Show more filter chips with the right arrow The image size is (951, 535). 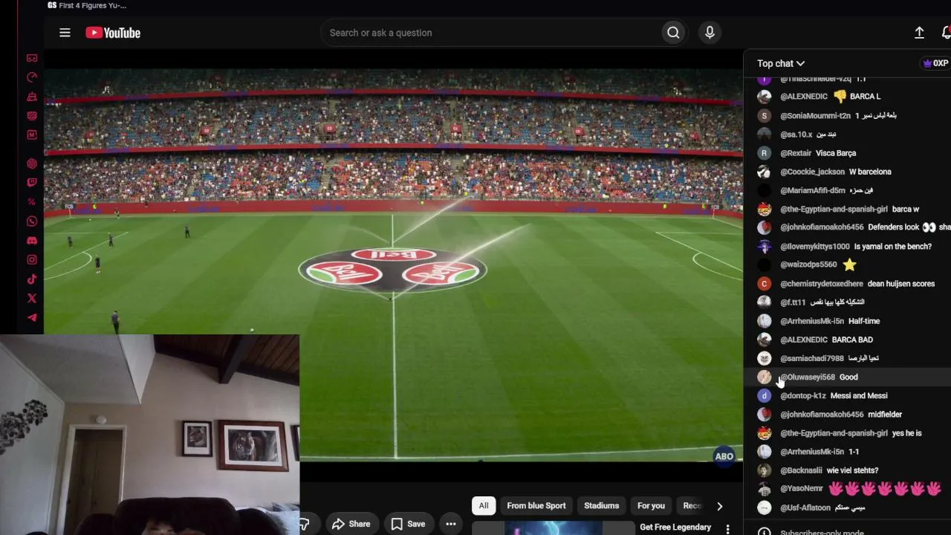point(719,506)
